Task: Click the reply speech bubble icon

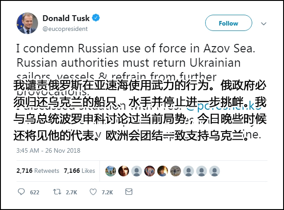Action: coord(21,192)
